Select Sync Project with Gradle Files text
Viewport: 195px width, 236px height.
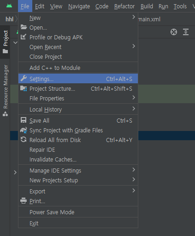66,130
